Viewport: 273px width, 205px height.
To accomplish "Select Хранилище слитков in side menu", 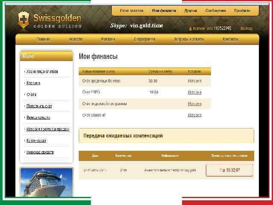I will tap(42, 72).
